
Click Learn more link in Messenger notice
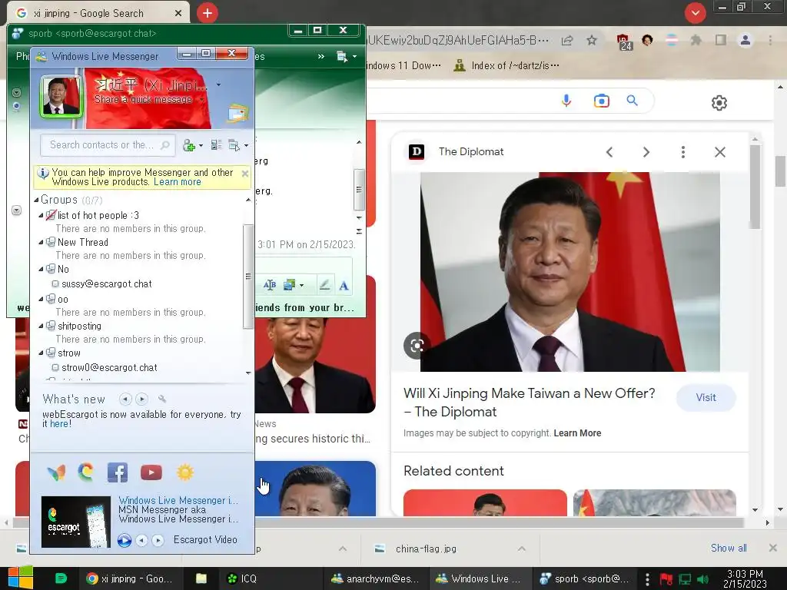pos(178,182)
